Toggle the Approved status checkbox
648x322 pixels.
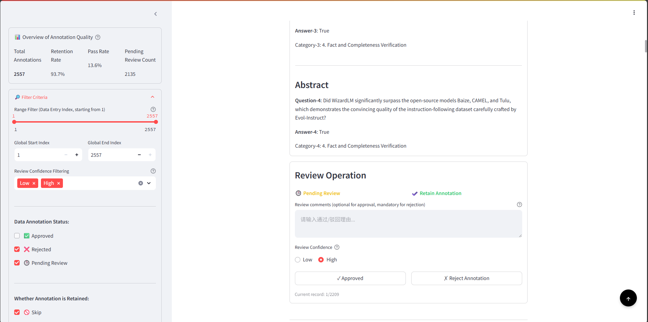[17, 236]
